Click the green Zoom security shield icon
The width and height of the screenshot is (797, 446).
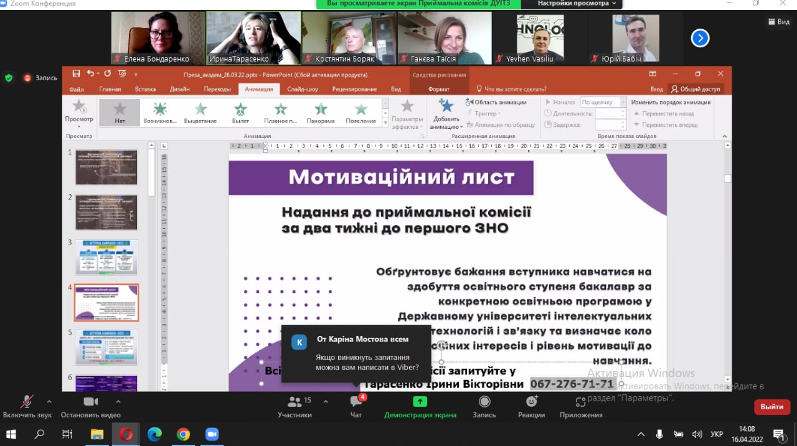point(9,78)
